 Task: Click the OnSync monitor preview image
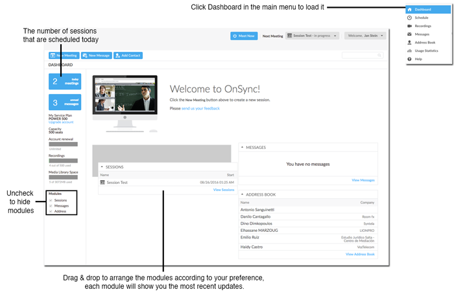[125, 104]
